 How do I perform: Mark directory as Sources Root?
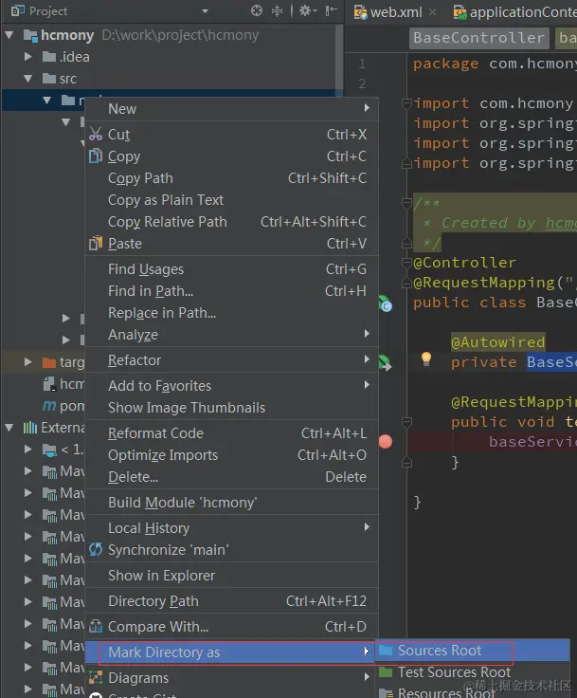(x=474, y=651)
